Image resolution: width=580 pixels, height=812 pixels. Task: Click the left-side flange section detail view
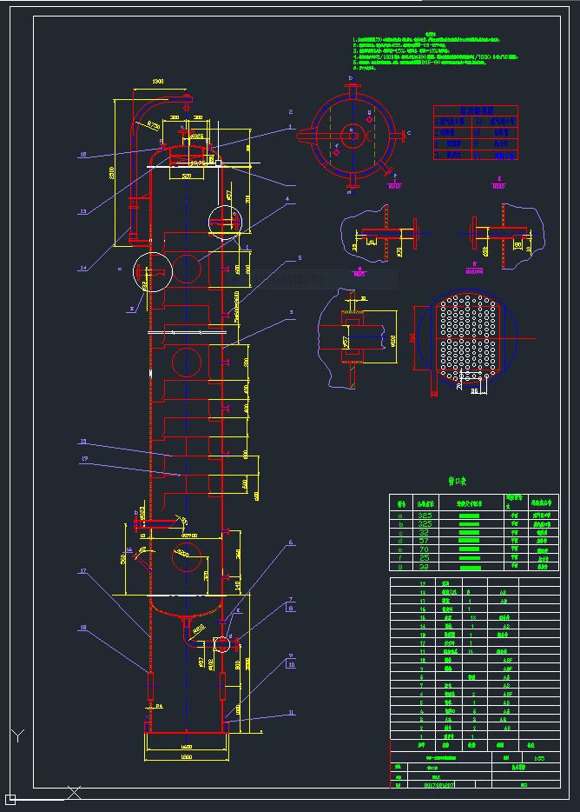tap(379, 235)
